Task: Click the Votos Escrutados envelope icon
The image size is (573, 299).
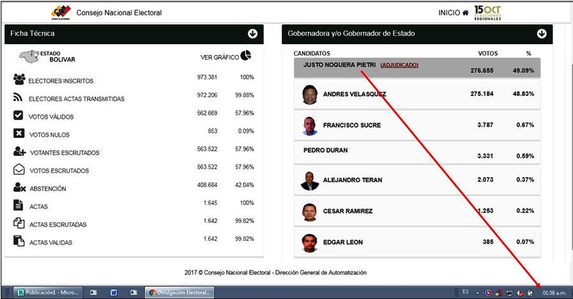Action: click(x=19, y=170)
